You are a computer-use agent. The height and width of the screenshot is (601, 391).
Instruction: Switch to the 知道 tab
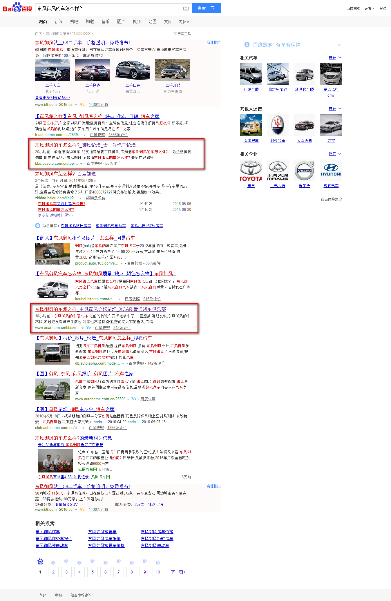coord(90,22)
